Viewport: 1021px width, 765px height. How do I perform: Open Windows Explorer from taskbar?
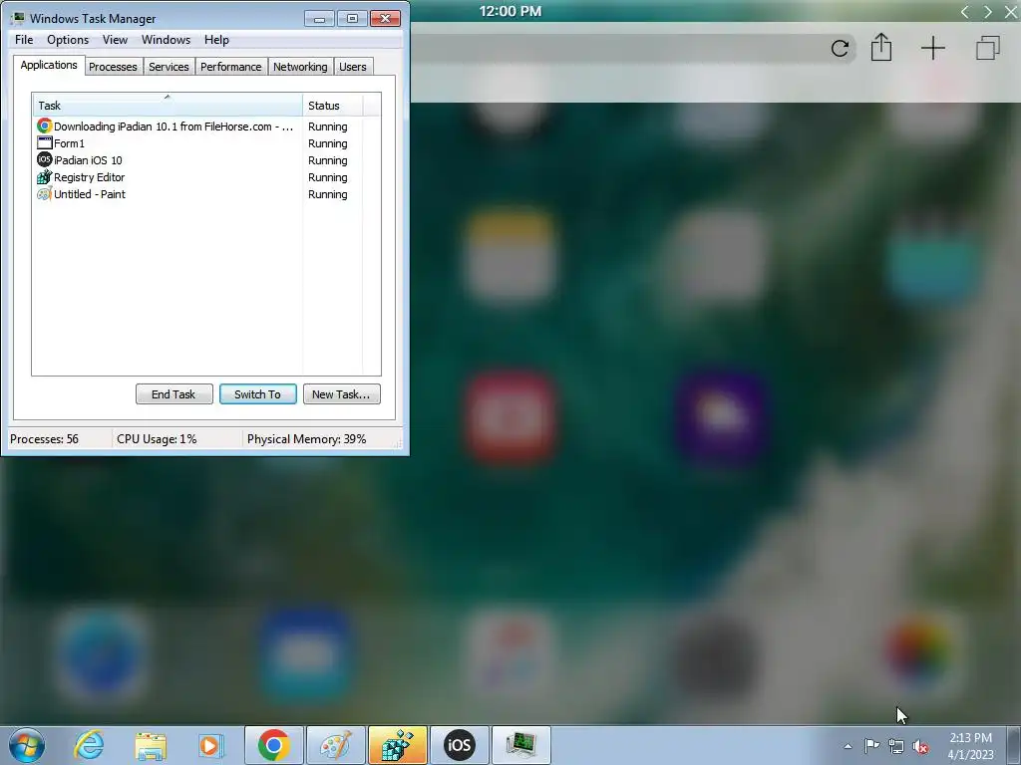(x=151, y=745)
